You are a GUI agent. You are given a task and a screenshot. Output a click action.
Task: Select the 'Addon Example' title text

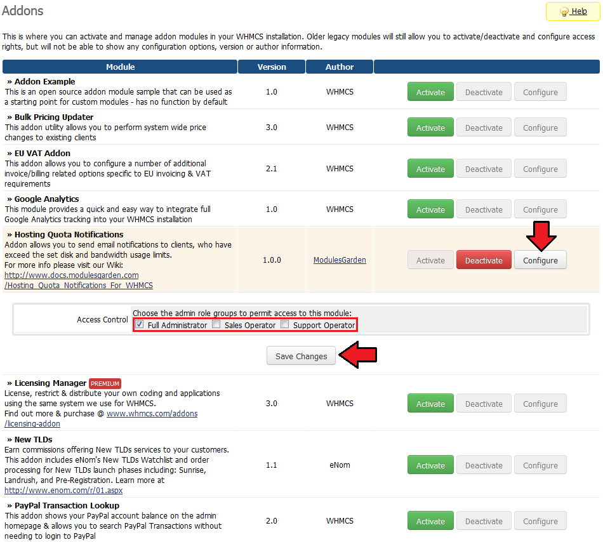44,81
